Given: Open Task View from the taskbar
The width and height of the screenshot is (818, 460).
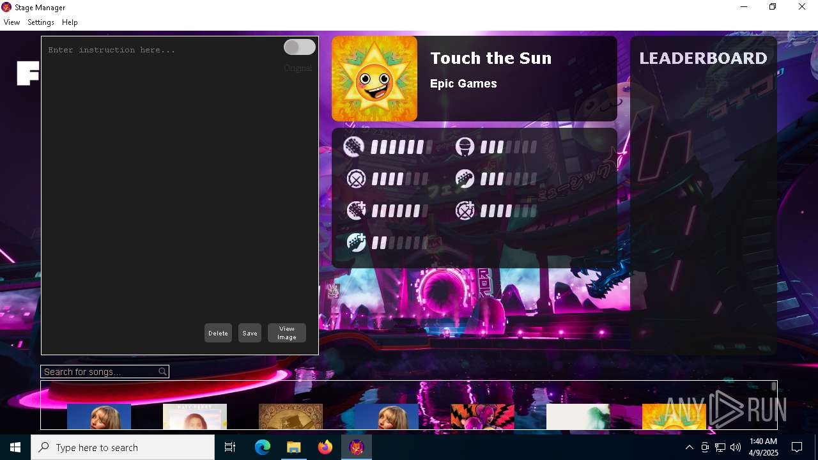Looking at the screenshot, I should [x=230, y=447].
